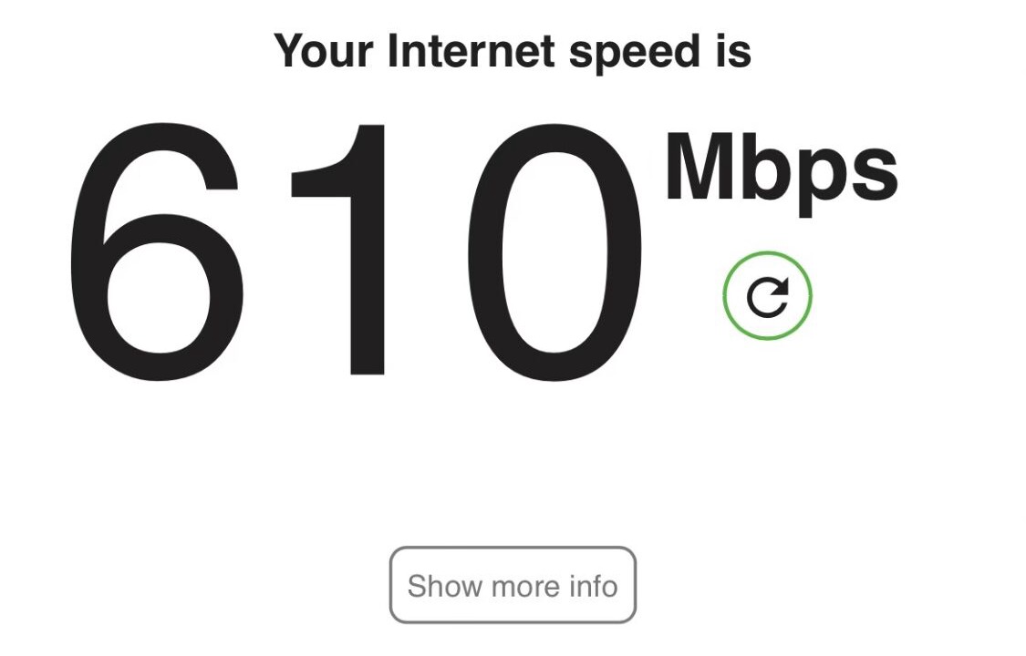
Task: Click the large digit 6
Action: [156, 251]
